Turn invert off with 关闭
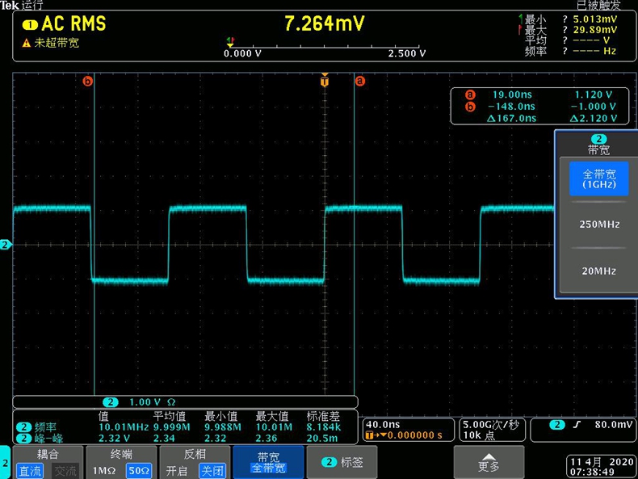 point(212,471)
